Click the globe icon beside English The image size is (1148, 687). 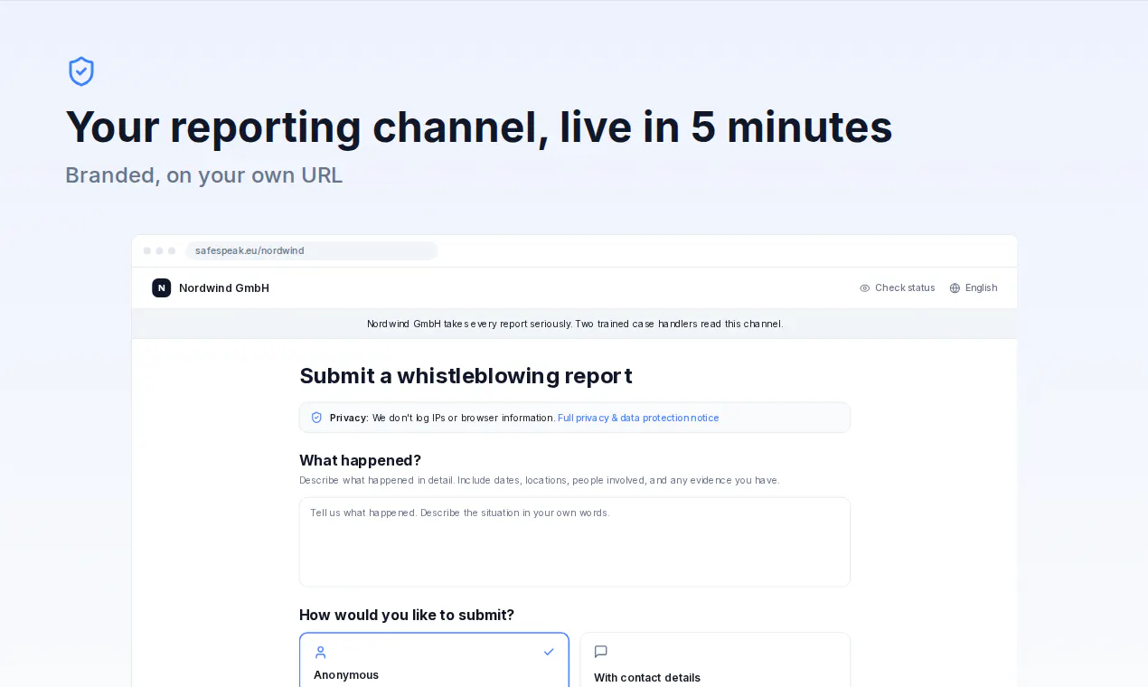click(x=955, y=288)
